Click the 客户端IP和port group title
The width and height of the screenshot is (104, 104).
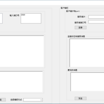pos(73,11)
